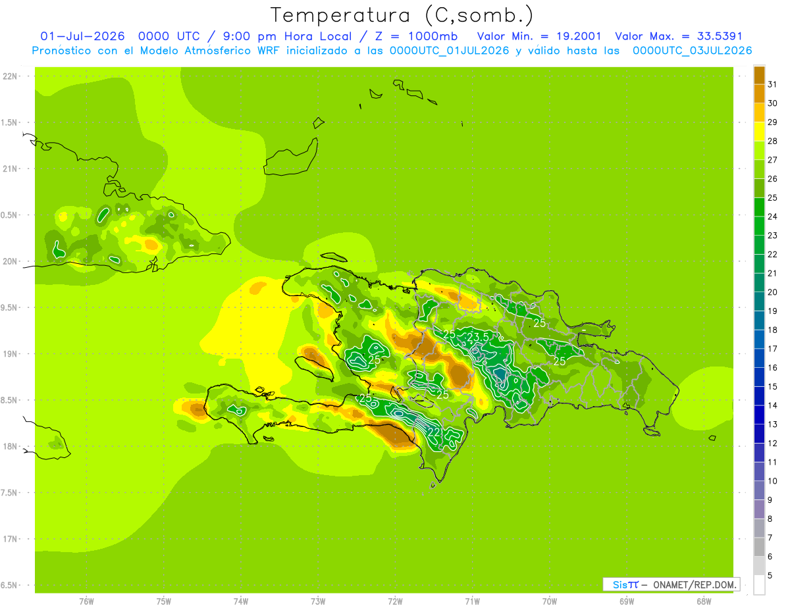Select the pressure level "Z = 1000mb"
This screenshot has width=790, height=610.
coord(416,37)
